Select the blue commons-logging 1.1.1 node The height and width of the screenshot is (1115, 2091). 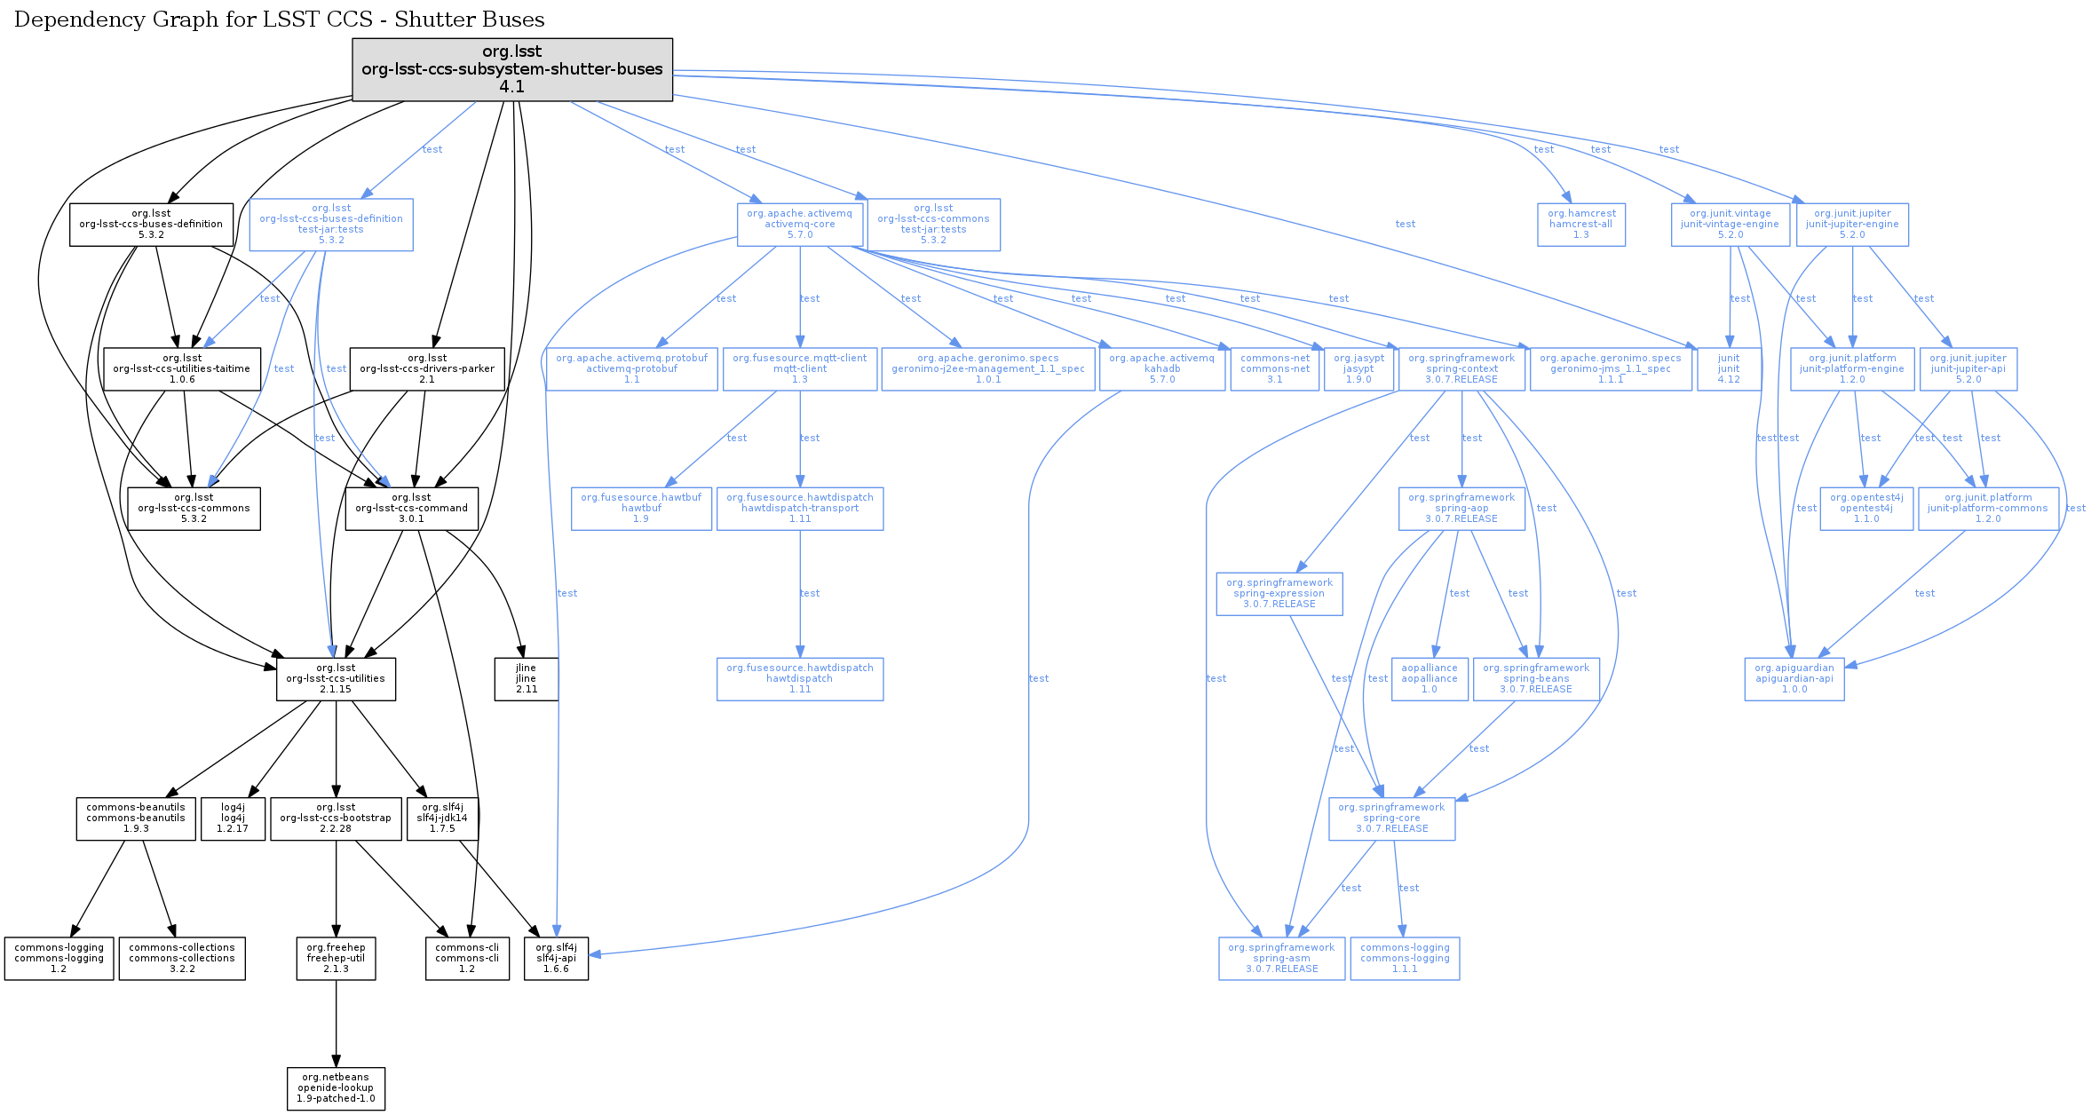click(1405, 959)
